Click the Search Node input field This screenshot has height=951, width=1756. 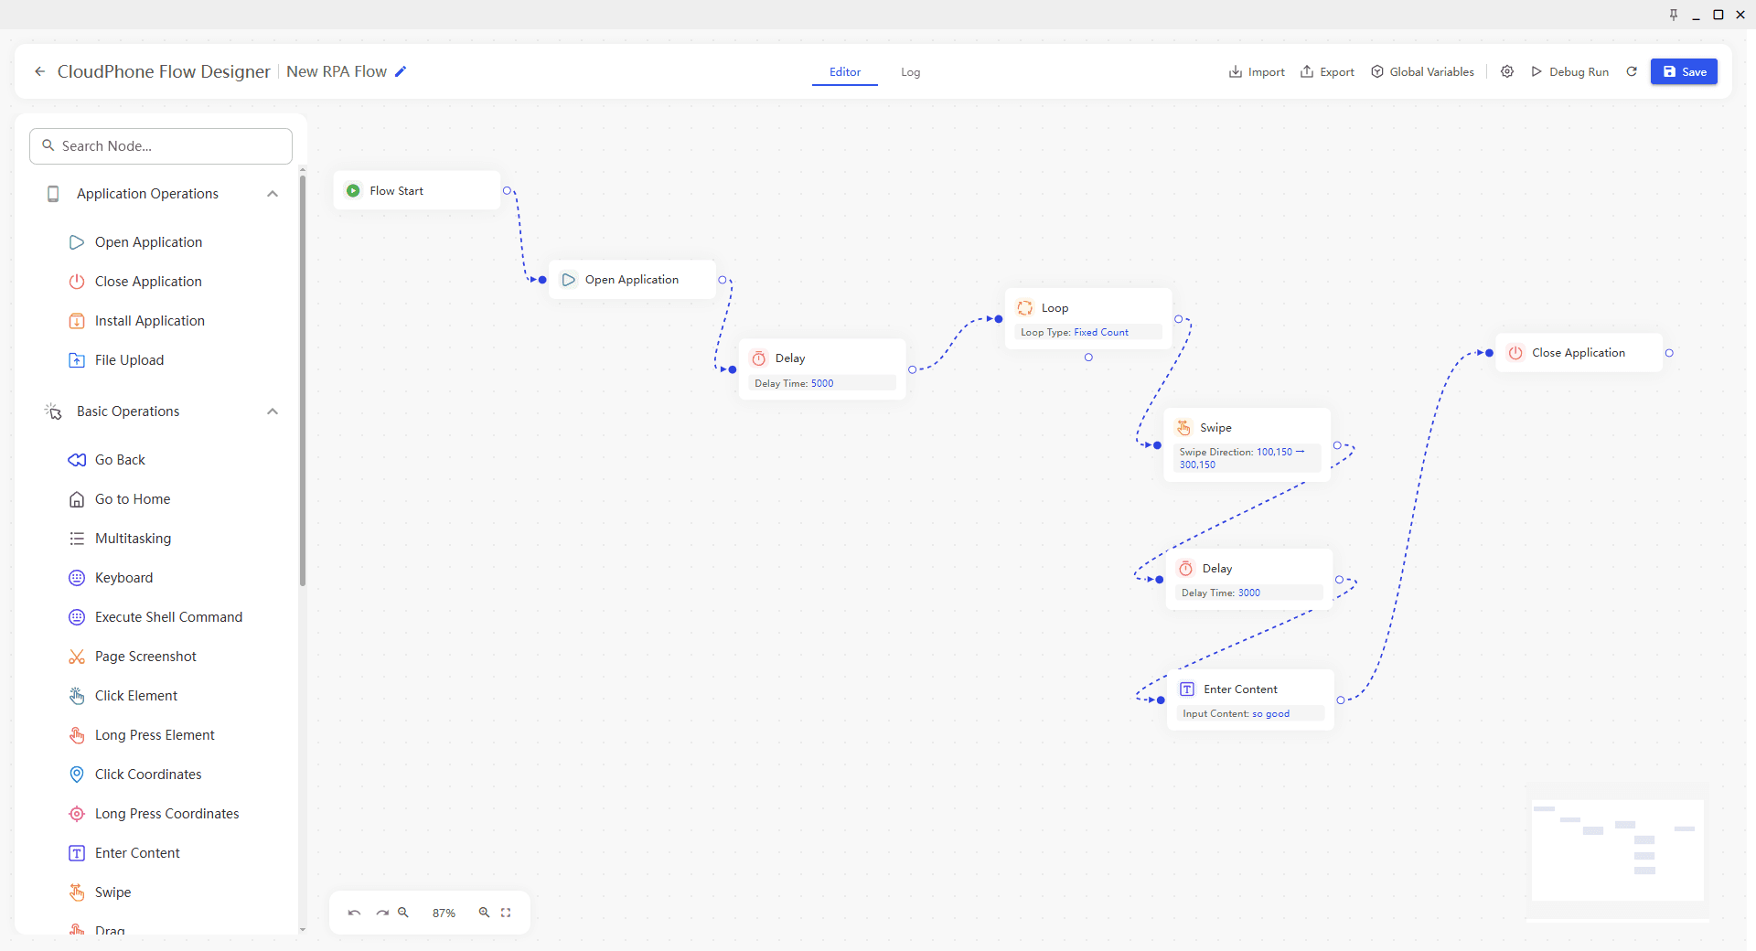click(x=161, y=146)
